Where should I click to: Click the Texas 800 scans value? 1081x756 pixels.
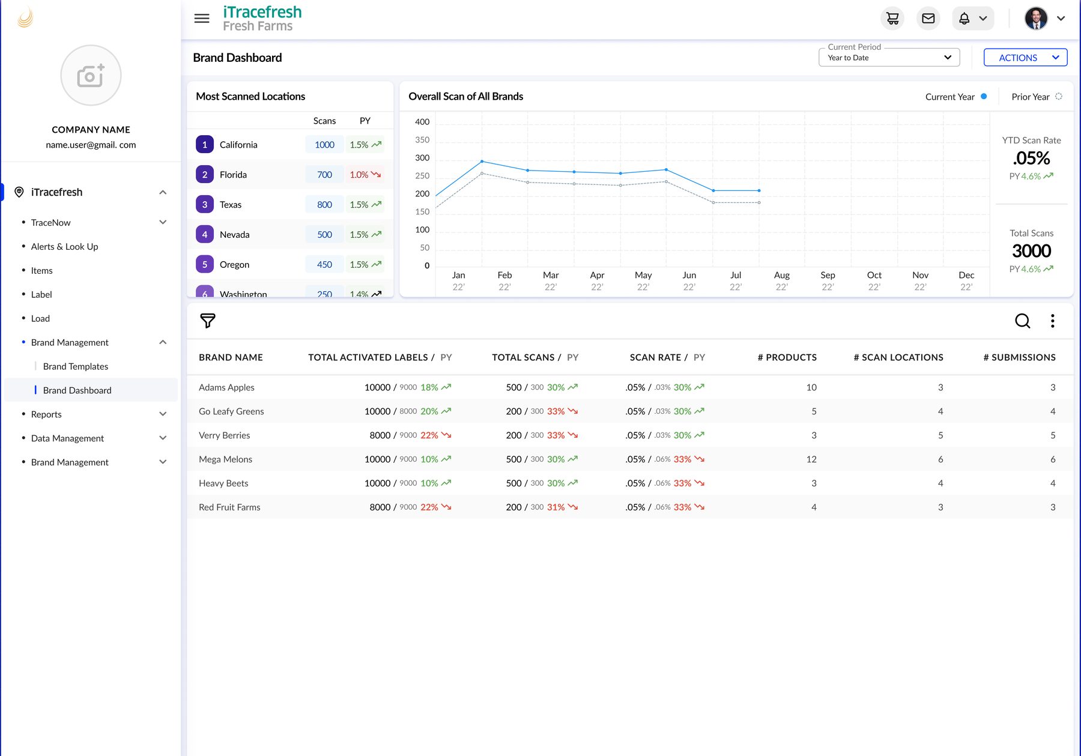tap(324, 205)
